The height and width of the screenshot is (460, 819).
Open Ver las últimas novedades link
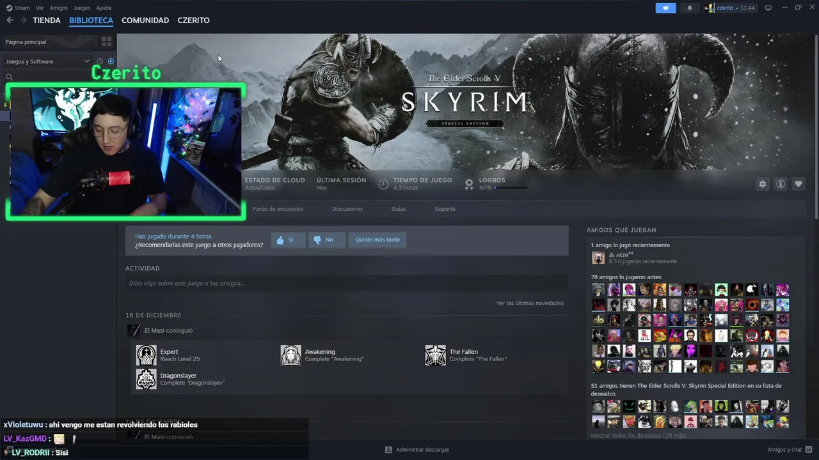pos(530,303)
